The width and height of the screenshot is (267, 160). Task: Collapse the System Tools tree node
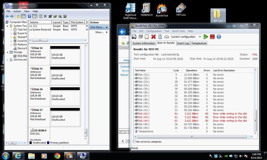point(7,26)
